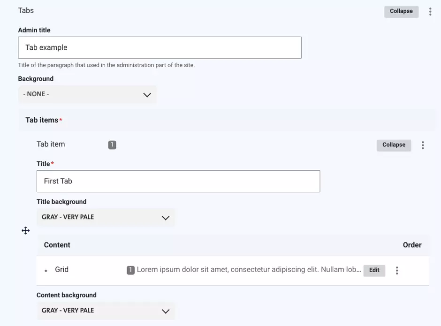441x326 pixels.
Task: Click the Tab item count badge
Action: click(x=112, y=144)
